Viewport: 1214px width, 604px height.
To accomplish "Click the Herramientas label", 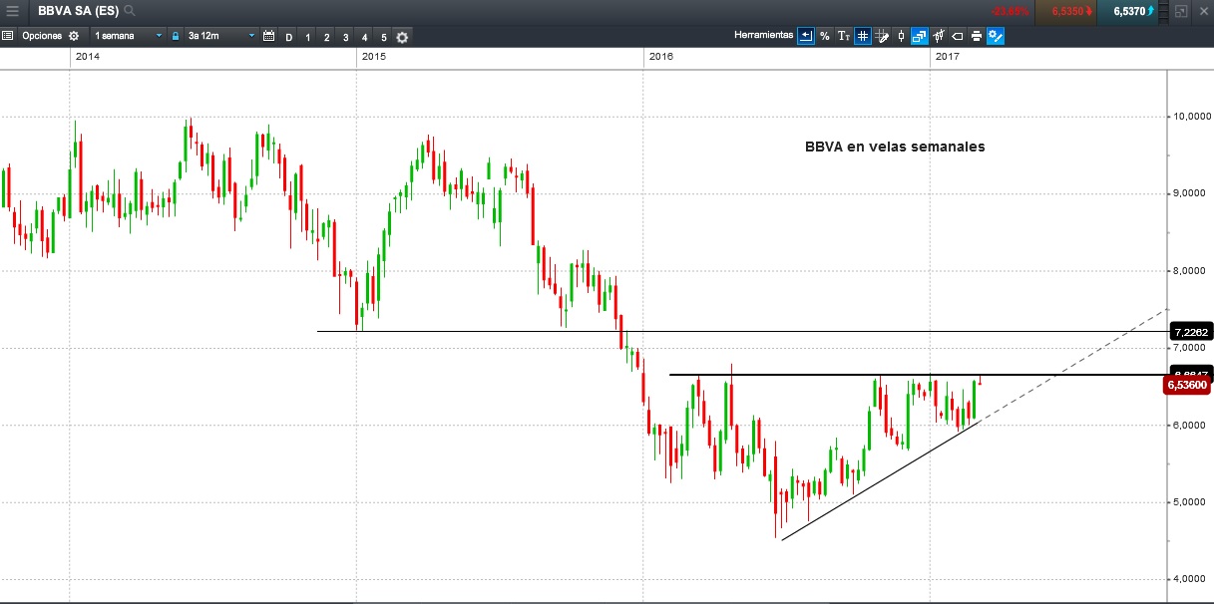I will (x=763, y=35).
